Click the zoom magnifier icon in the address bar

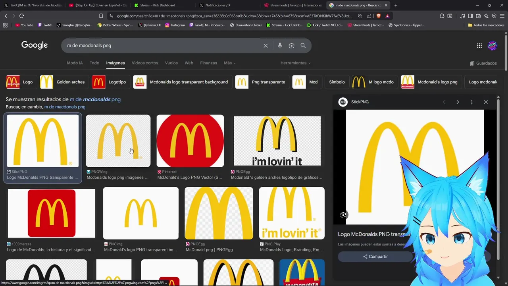(x=360, y=16)
